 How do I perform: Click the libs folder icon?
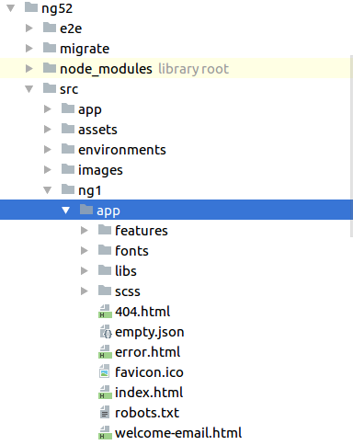tap(105, 270)
